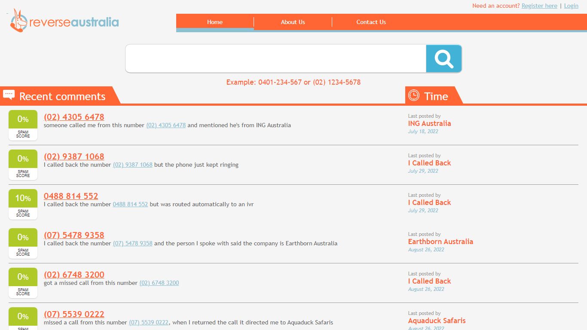Open the (02) 6748 3200 number heading
Image resolution: width=587 pixels, height=330 pixels.
[x=74, y=275]
